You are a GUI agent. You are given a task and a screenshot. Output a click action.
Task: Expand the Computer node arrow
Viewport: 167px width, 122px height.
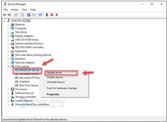click(x=8, y=29)
